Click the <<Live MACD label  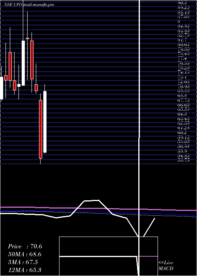(x=166, y=266)
